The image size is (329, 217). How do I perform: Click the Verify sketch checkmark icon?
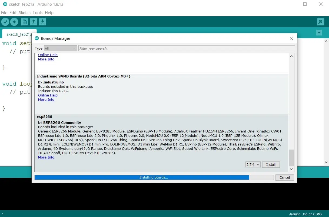point(5,22)
